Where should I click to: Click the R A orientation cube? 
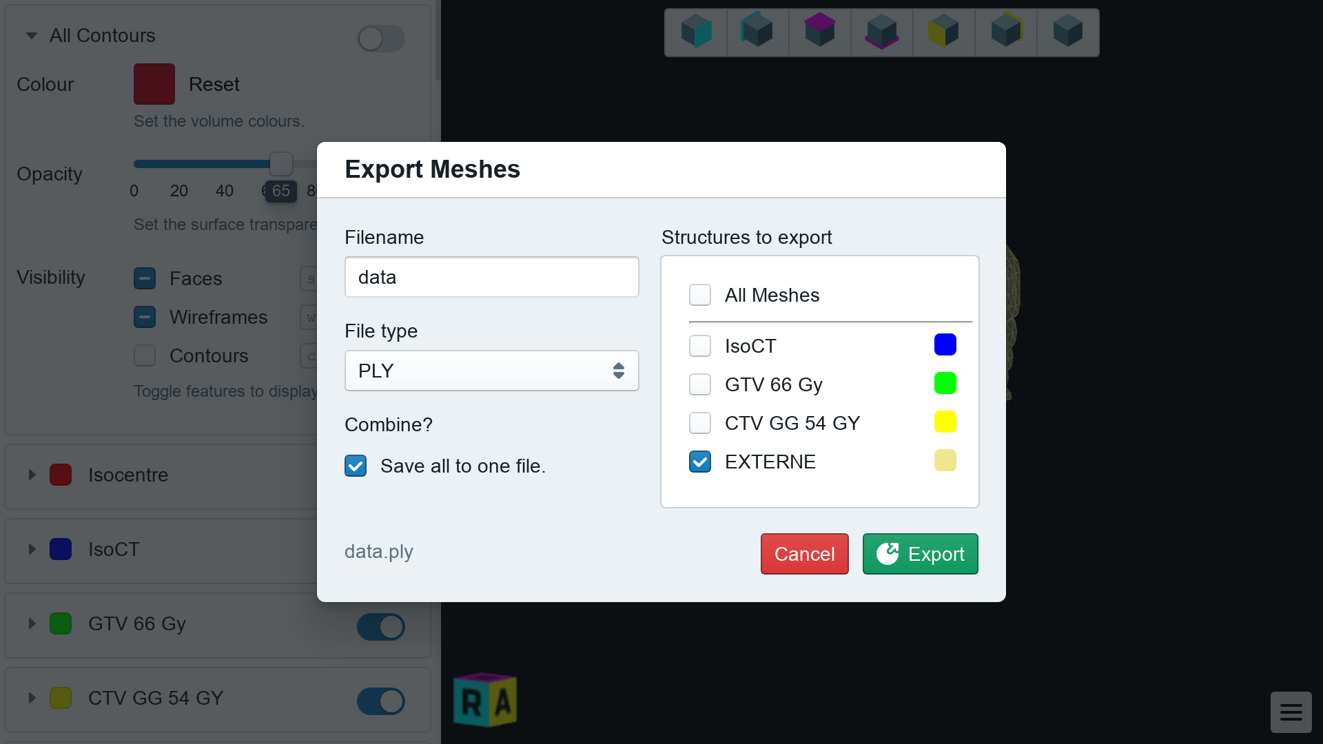[485, 700]
